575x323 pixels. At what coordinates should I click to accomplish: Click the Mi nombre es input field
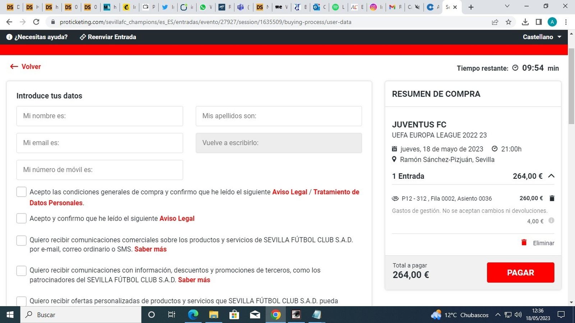[x=100, y=116]
